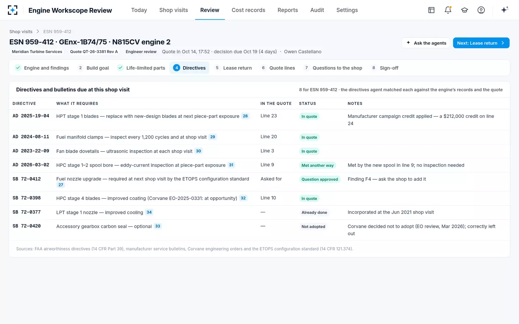
Task: Click Line 23 in the quote column
Action: click(x=269, y=116)
